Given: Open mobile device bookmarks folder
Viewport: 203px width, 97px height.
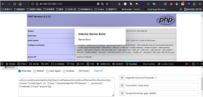Looking at the screenshot, I should [193, 9].
